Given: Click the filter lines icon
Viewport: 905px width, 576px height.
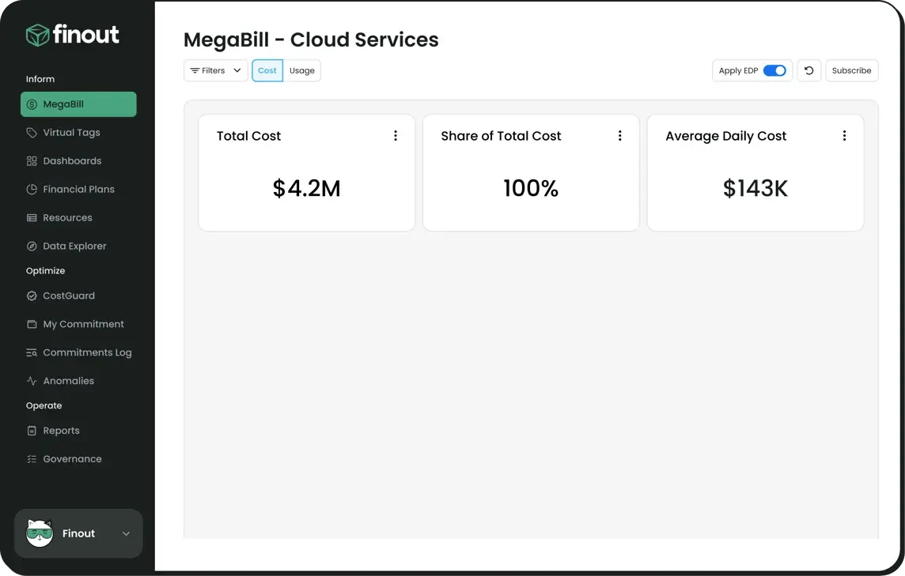Looking at the screenshot, I should pyautogui.click(x=195, y=70).
